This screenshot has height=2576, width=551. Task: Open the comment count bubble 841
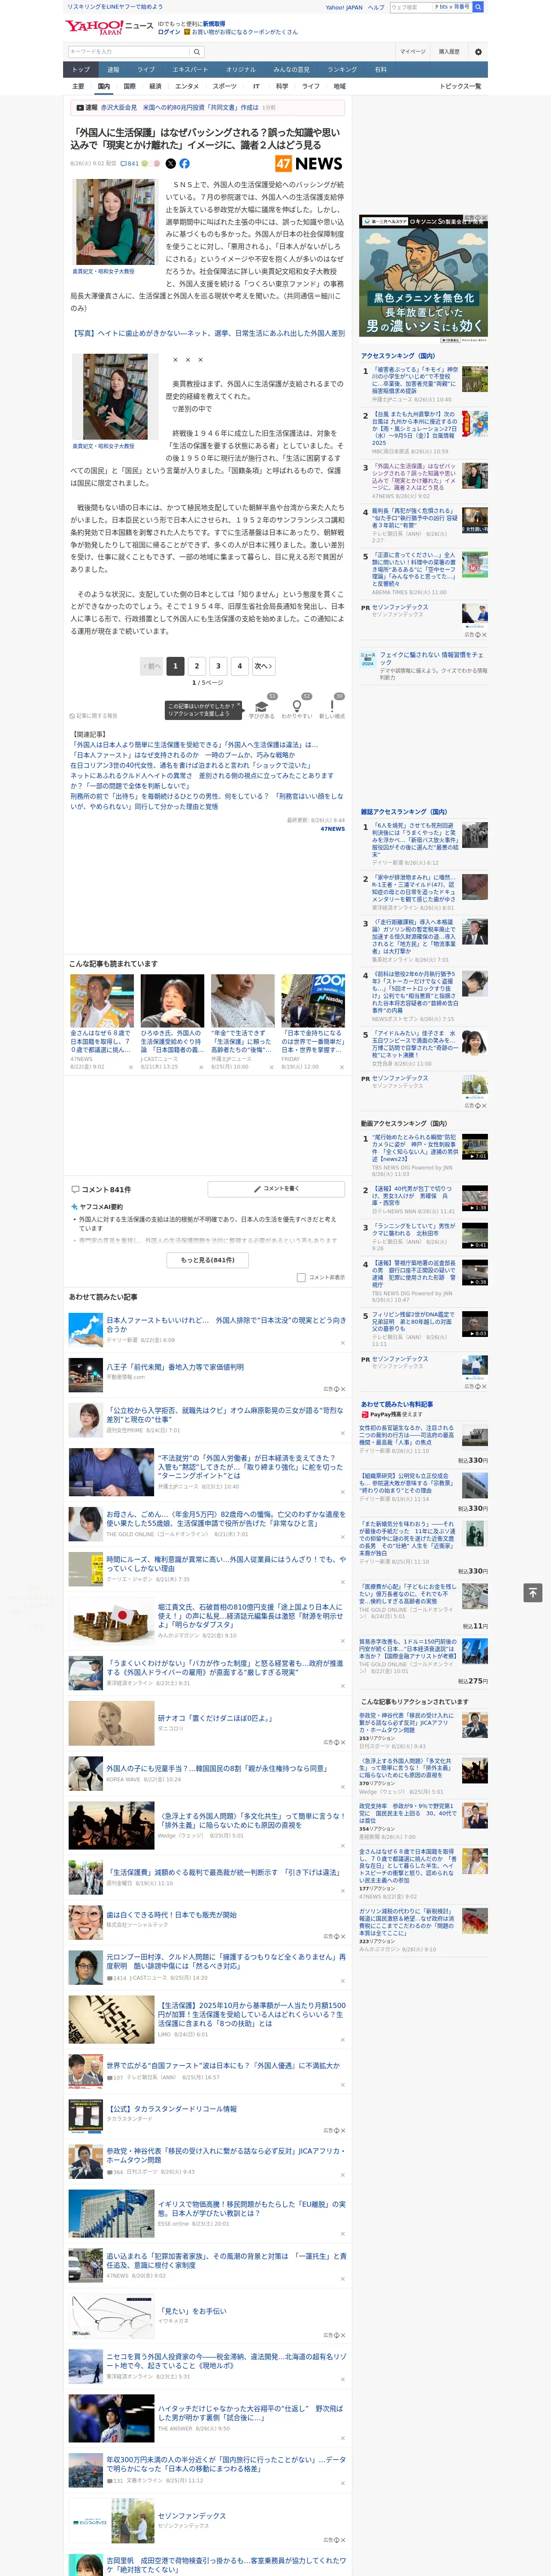pyautogui.click(x=130, y=164)
